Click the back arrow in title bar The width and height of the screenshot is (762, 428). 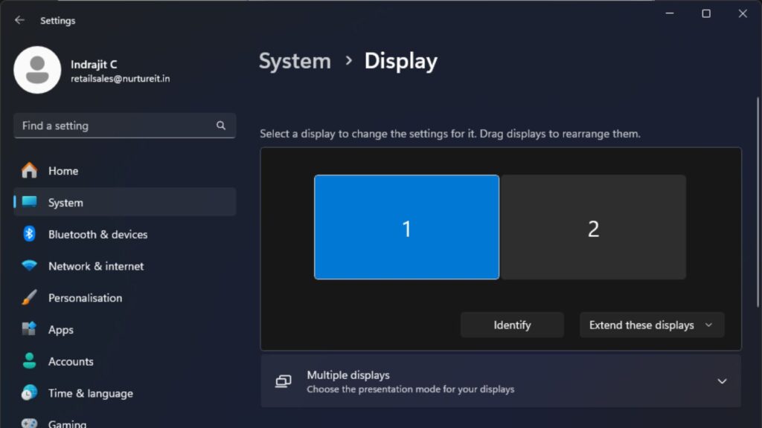pyautogui.click(x=19, y=20)
